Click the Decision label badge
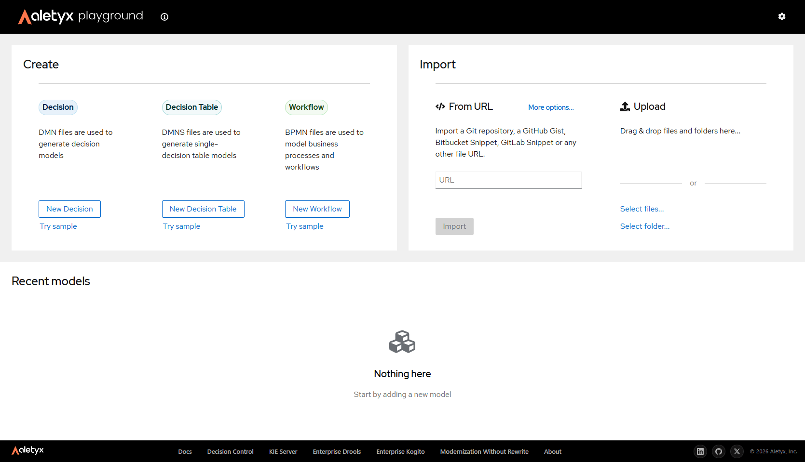 coord(58,107)
